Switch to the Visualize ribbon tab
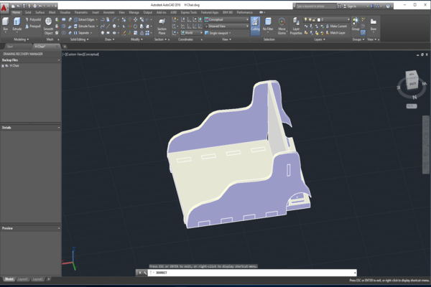The width and height of the screenshot is (431, 287). pyautogui.click(x=65, y=12)
